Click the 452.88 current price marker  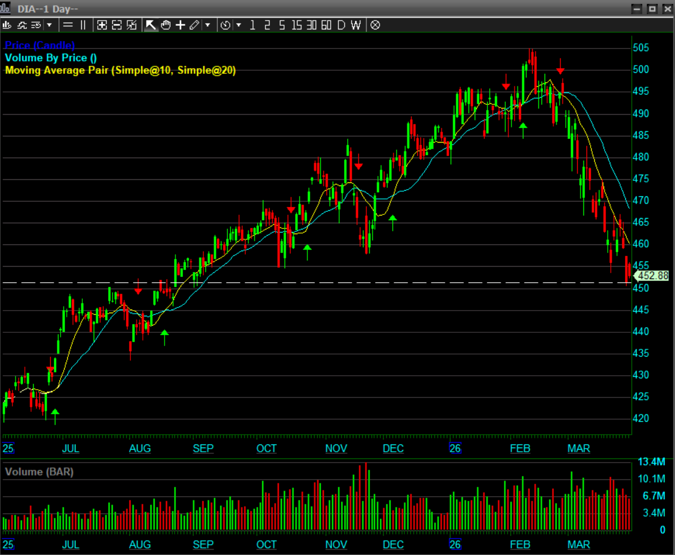[652, 276]
